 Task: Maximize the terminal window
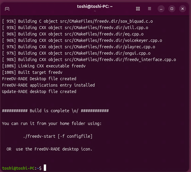click(172, 9)
